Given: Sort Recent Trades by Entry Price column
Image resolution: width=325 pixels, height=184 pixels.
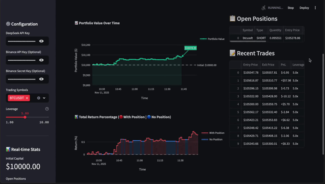Looking at the screenshot, I should click(x=251, y=65).
